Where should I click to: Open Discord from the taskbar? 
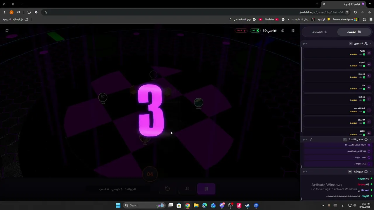pyautogui.click(x=222, y=205)
